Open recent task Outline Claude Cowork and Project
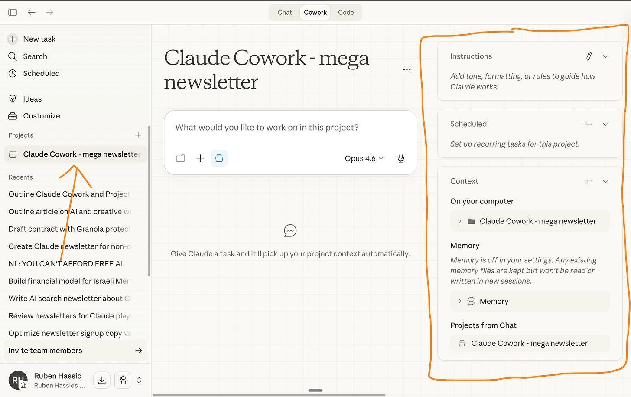This screenshot has width=631, height=397. (69, 194)
